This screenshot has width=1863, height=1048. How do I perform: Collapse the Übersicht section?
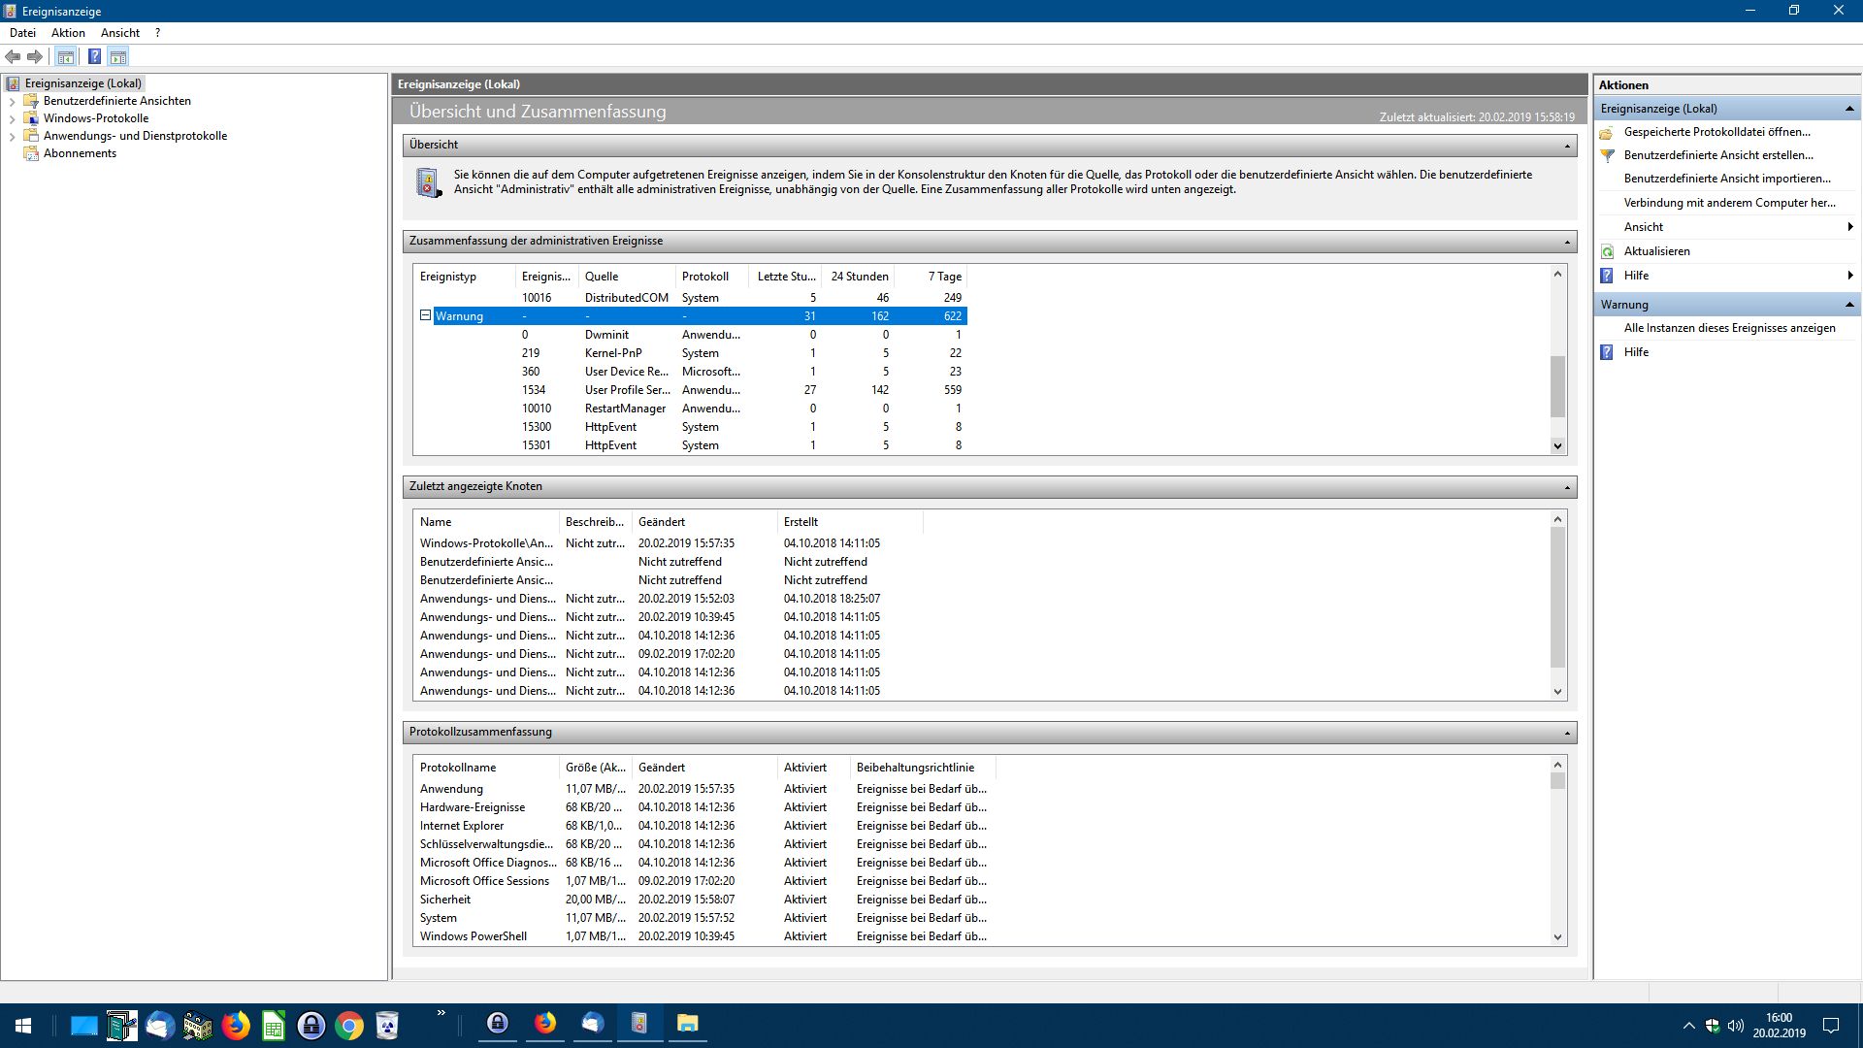click(x=1567, y=146)
